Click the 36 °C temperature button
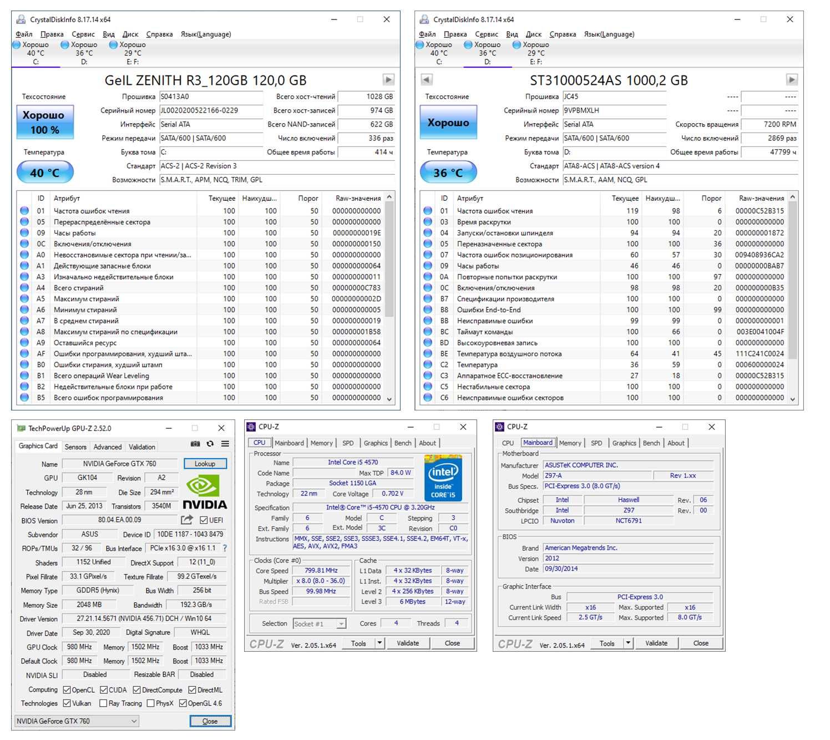 [x=448, y=173]
